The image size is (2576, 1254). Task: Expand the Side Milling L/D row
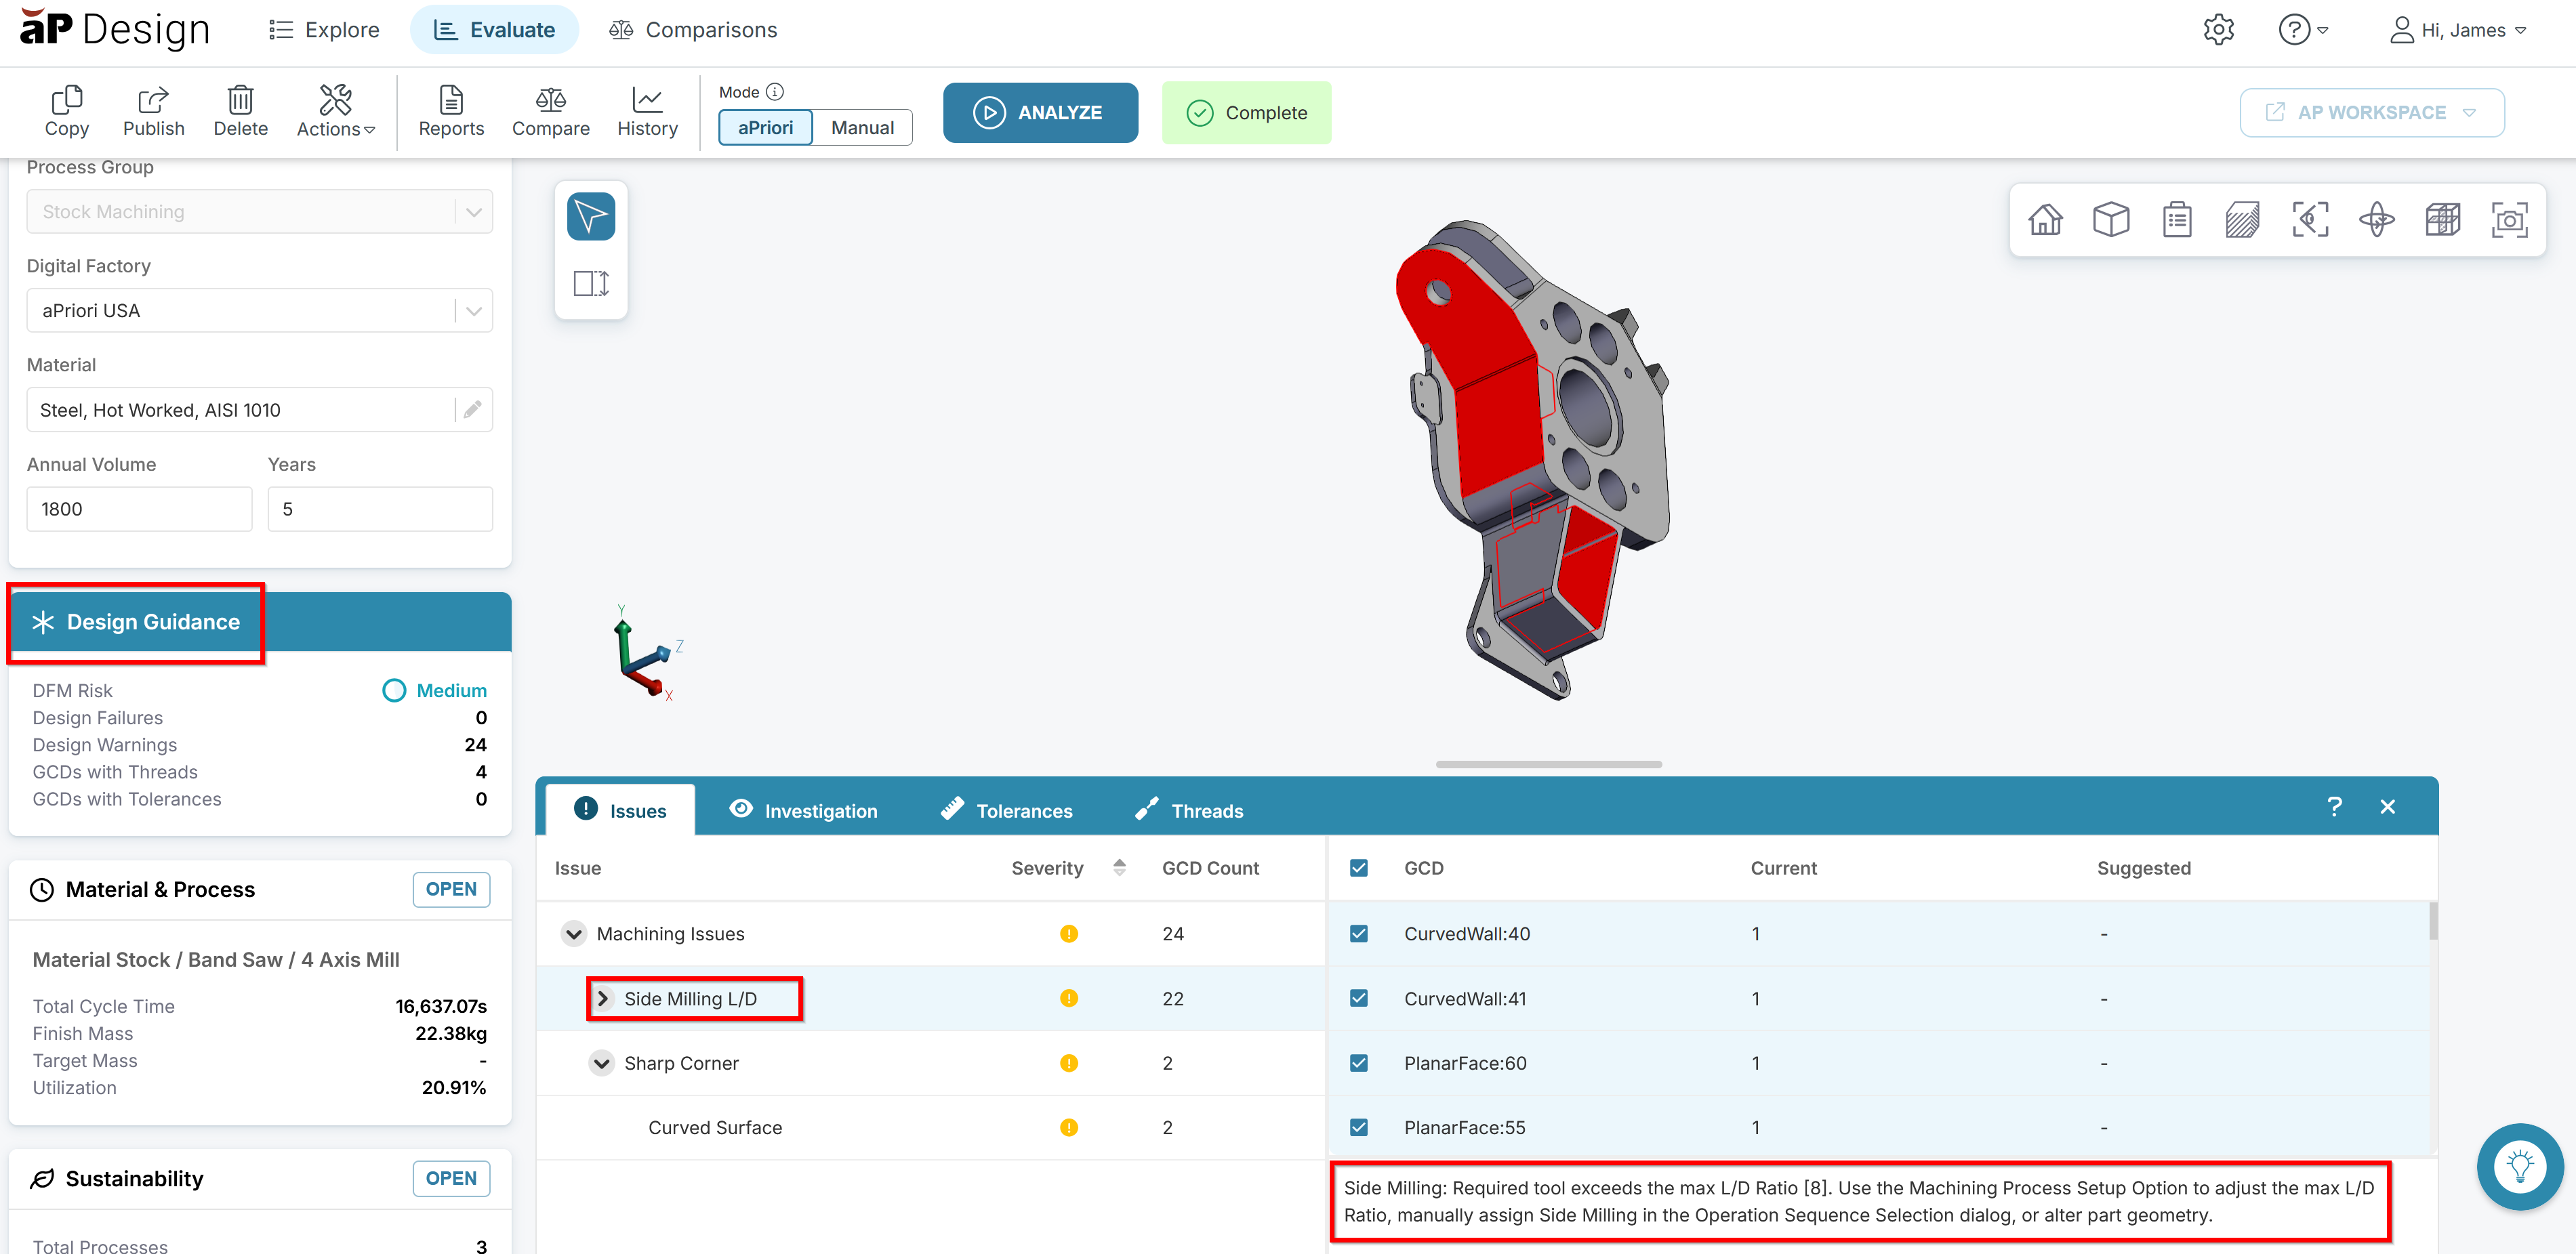coord(602,999)
